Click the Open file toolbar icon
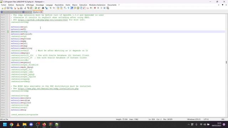Viewport: 228px width, 128px height. click(x=5, y=8)
